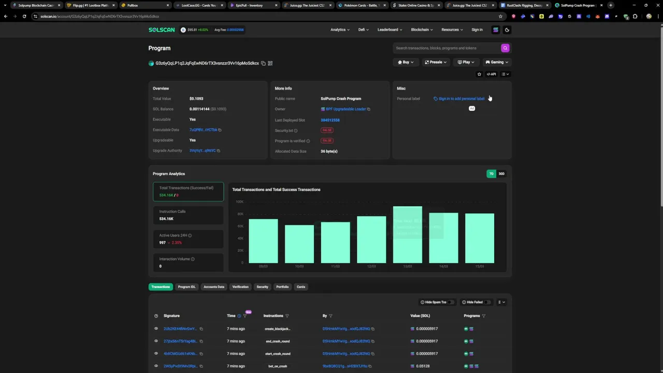Copy the Executable Data address
The height and width of the screenshot is (373, 663).
(x=220, y=130)
